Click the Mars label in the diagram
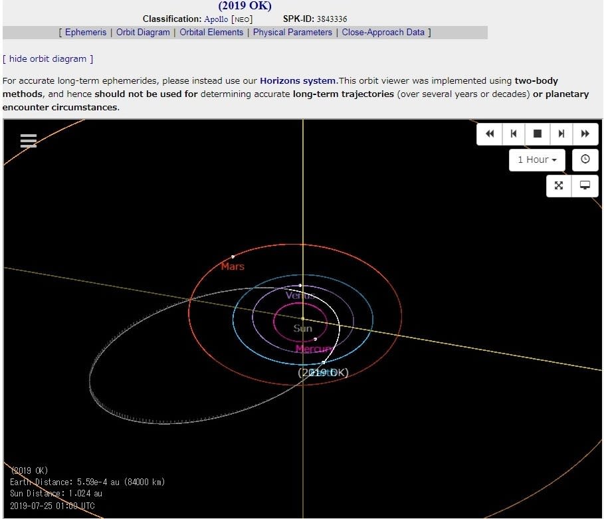The height and width of the screenshot is (519, 604). (233, 266)
